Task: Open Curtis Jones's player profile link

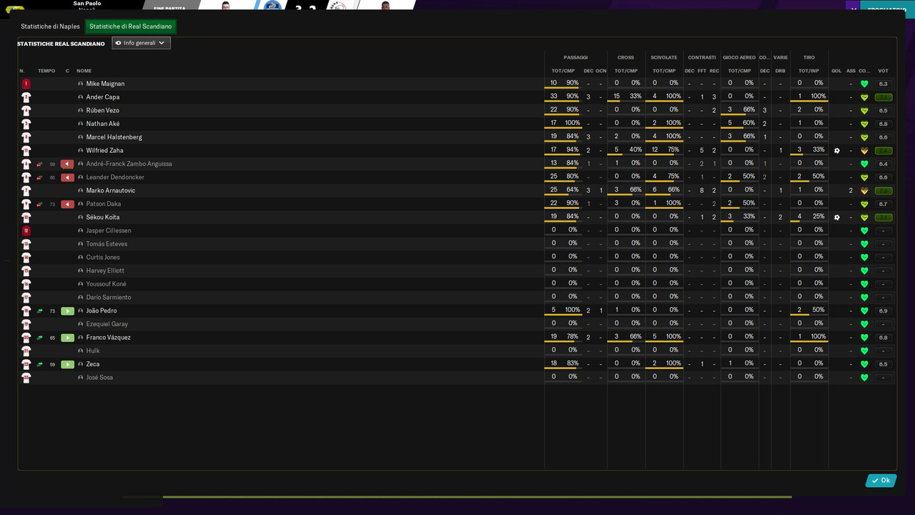Action: tap(103, 257)
